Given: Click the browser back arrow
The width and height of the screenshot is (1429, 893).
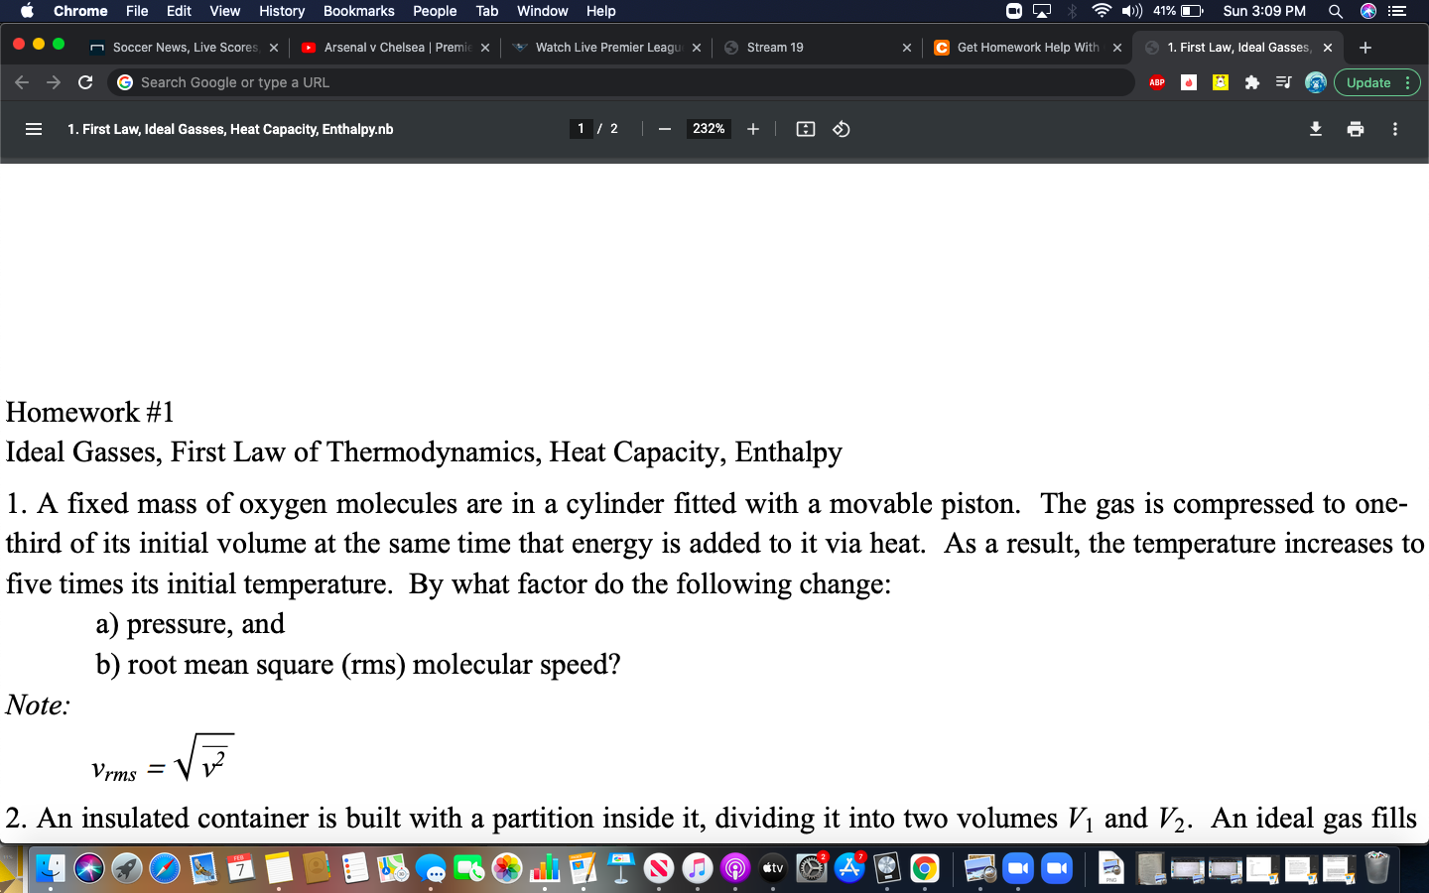Looking at the screenshot, I should click(x=22, y=82).
